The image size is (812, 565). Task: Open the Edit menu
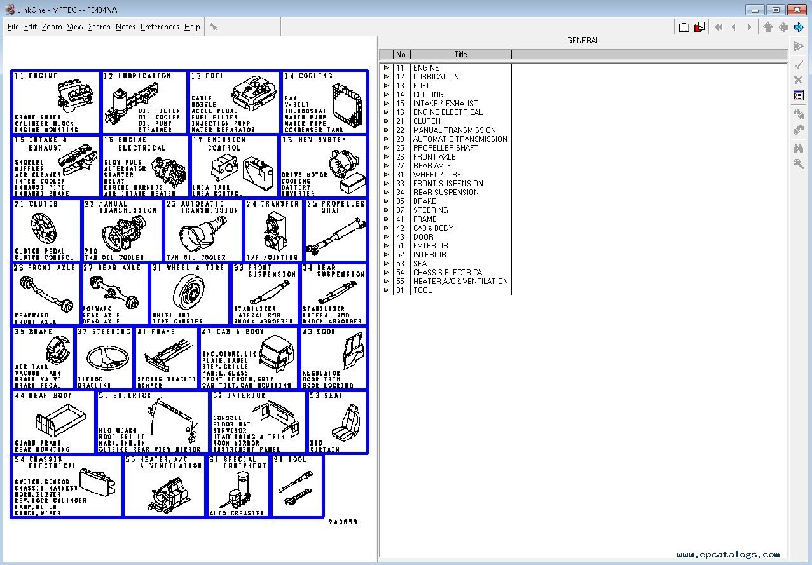[30, 27]
